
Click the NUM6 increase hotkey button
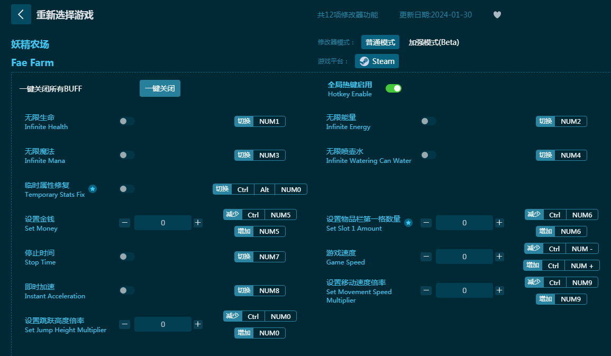561,231
